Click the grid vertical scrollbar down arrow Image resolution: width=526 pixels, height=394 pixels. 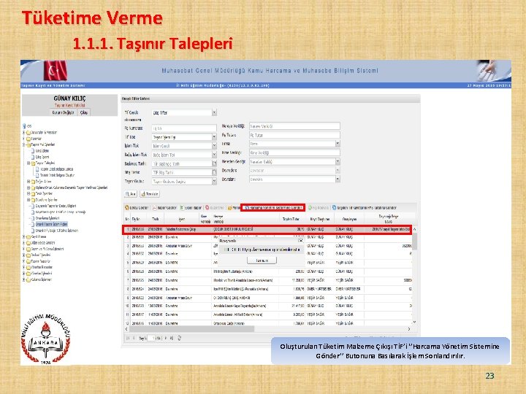click(415, 322)
